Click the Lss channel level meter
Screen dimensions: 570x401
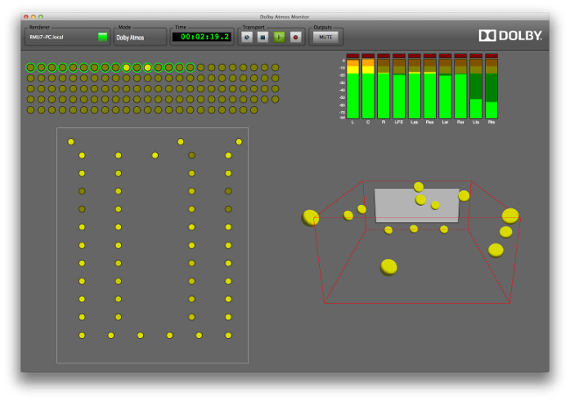[414, 88]
